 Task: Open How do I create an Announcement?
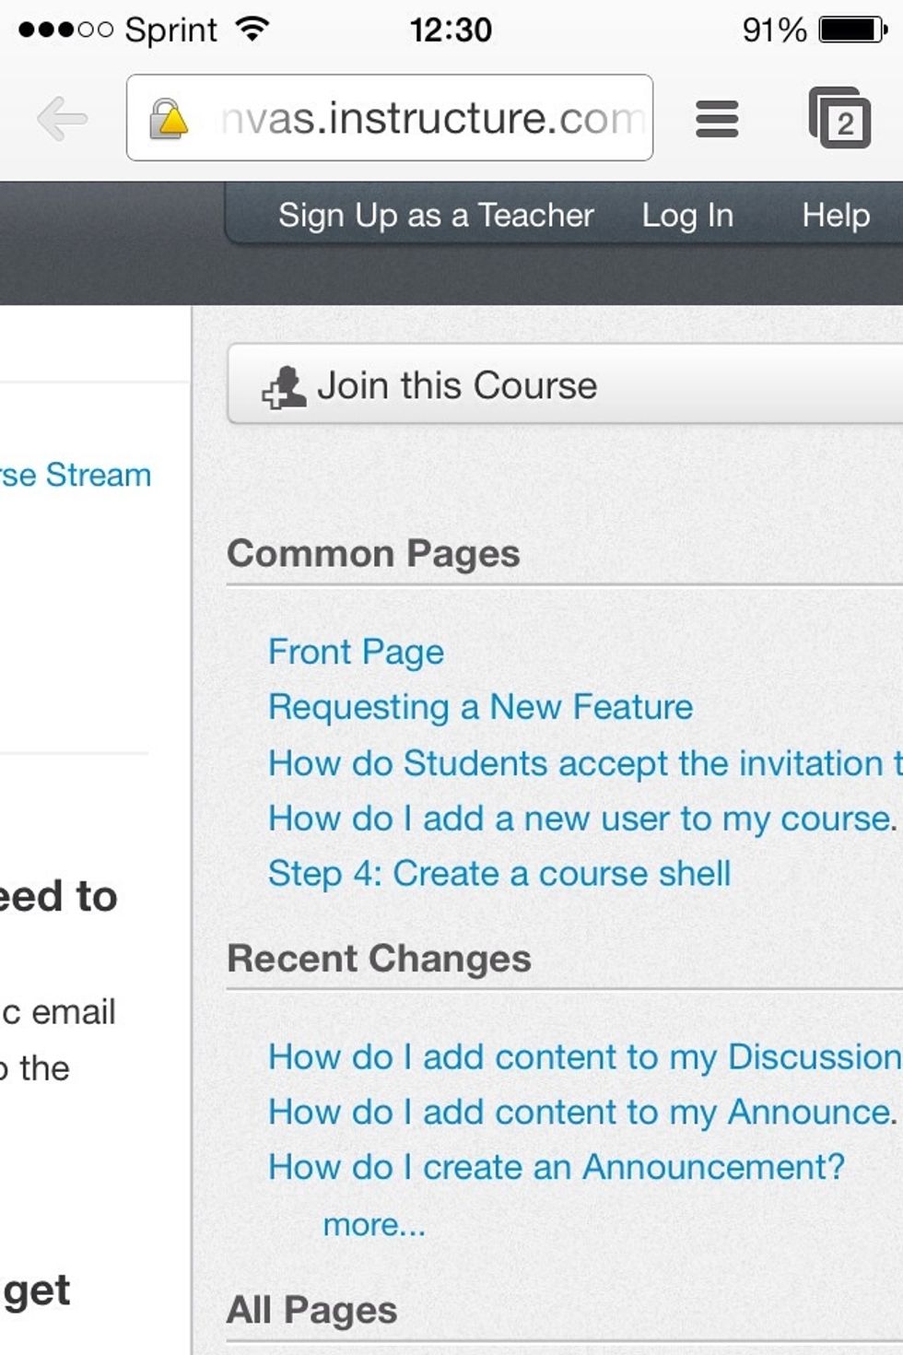tap(557, 1167)
